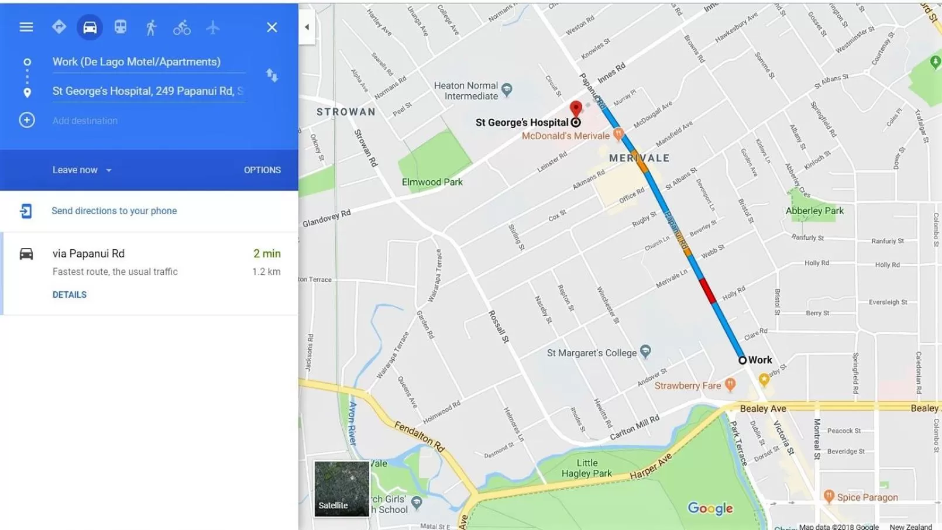Image resolution: width=942 pixels, height=530 pixels.
Task: Open route OPTIONS
Action: [262, 170]
